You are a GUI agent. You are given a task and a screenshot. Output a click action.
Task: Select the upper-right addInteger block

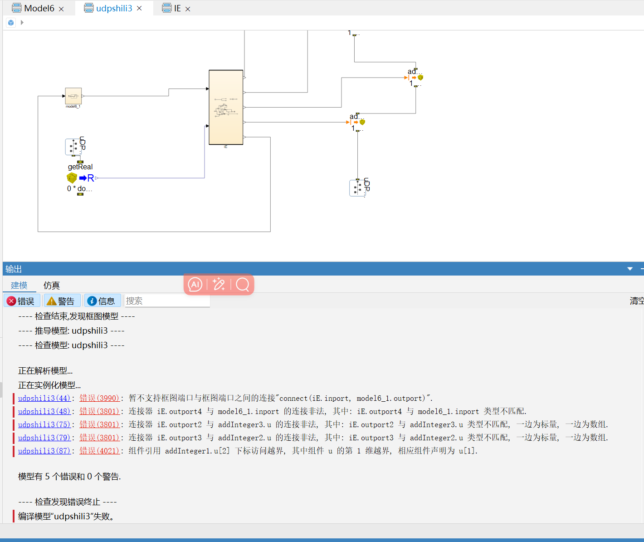pos(415,78)
